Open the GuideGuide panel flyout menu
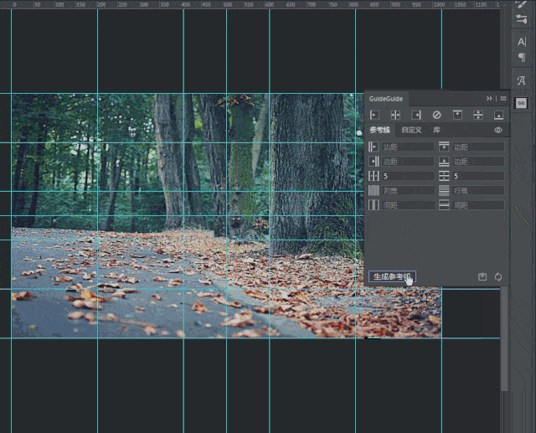The height and width of the screenshot is (433, 536). [502, 99]
